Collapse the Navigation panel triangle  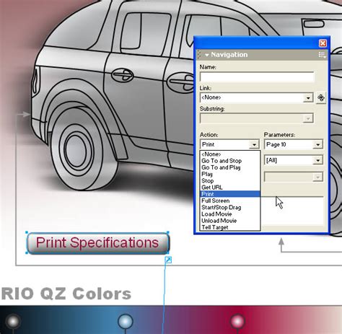pos(206,55)
